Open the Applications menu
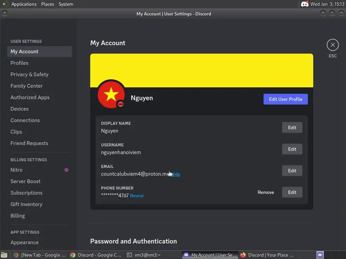 tap(24, 4)
